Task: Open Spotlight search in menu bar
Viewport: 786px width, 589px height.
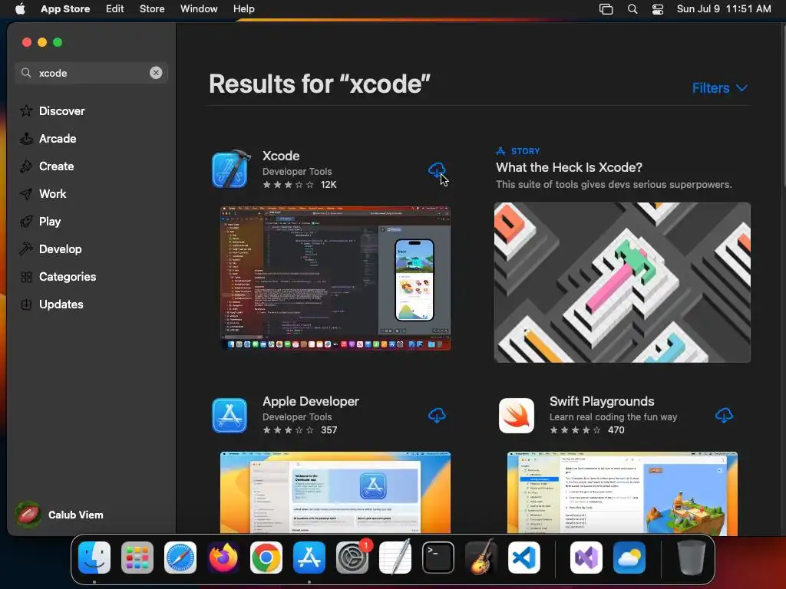Action: pyautogui.click(x=632, y=9)
